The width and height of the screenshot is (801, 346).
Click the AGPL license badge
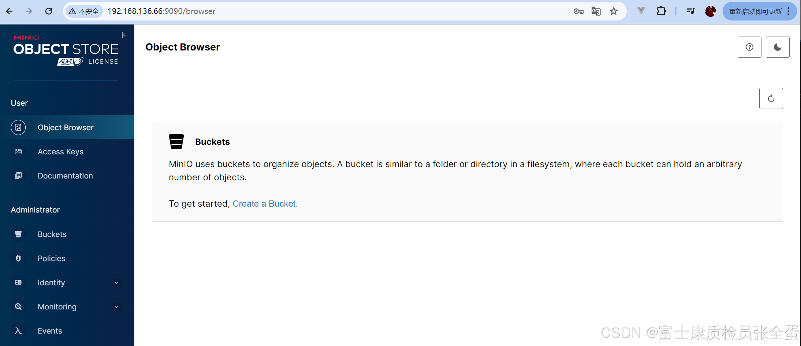point(70,62)
